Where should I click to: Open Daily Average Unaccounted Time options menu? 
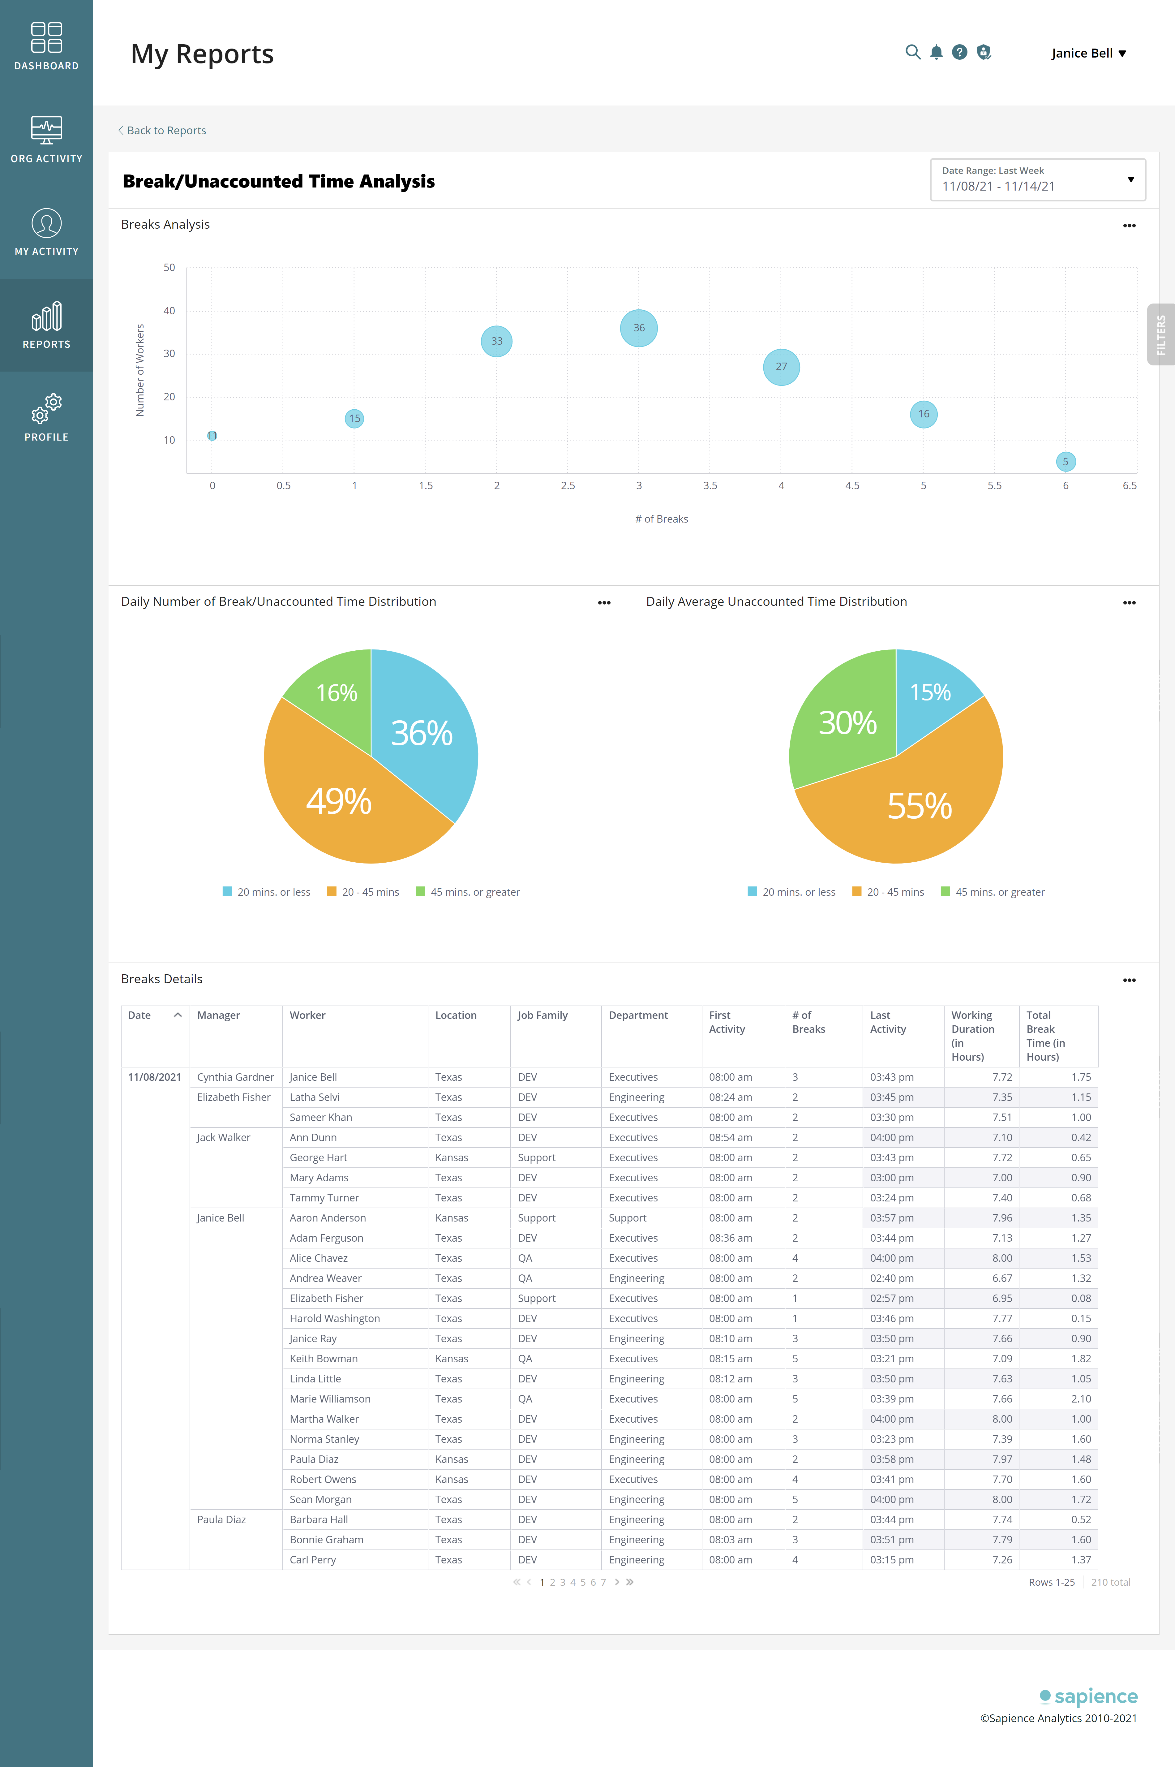click(1129, 603)
